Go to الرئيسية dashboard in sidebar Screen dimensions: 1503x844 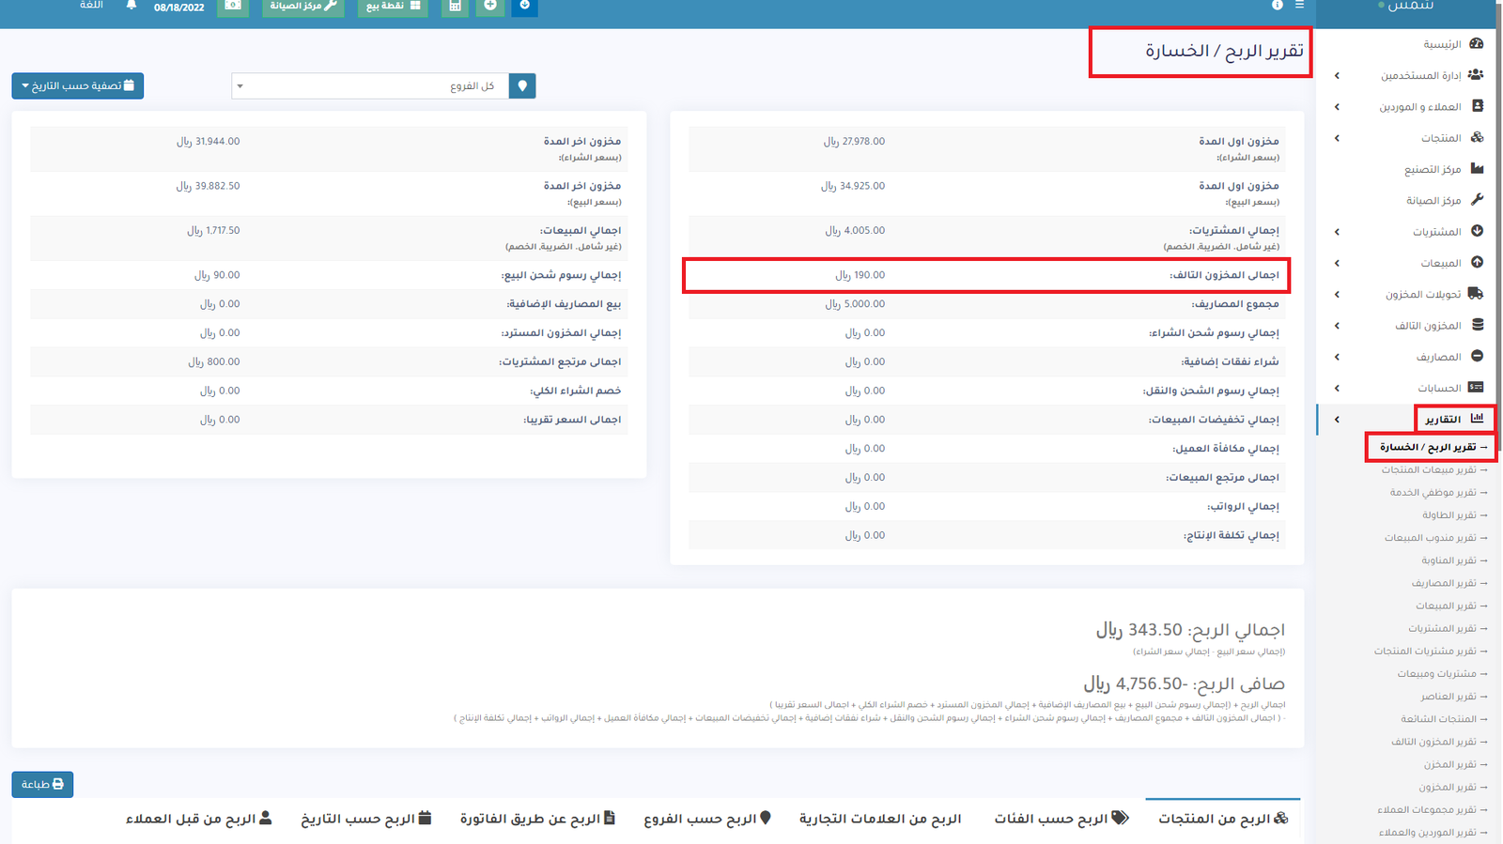point(1442,44)
